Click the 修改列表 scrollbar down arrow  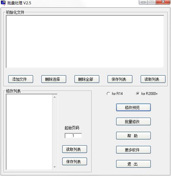point(55,167)
